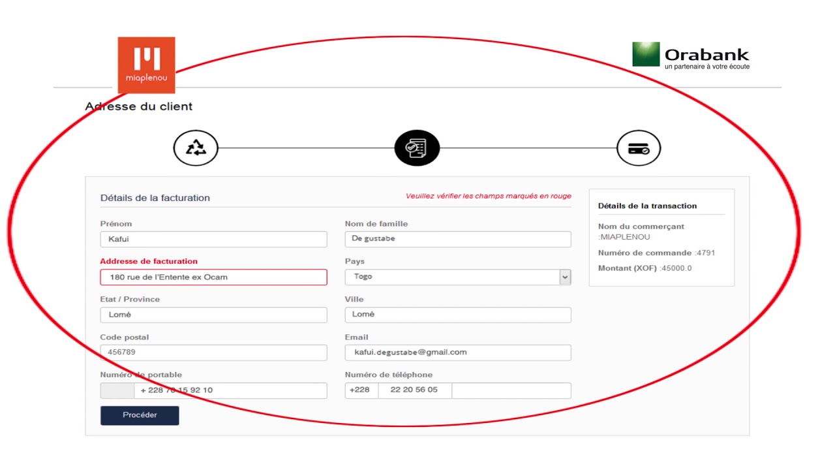
Task: Click the Etat / Province input field
Action: point(213,315)
